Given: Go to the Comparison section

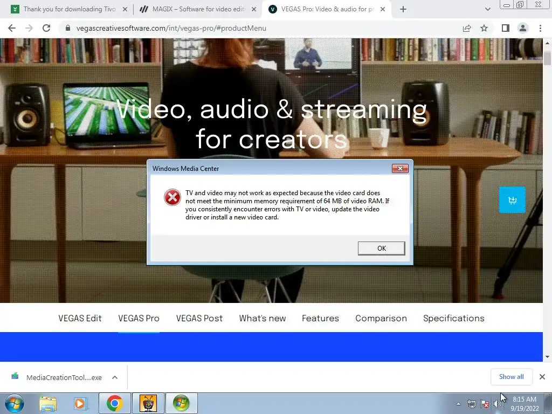Looking at the screenshot, I should [x=381, y=318].
